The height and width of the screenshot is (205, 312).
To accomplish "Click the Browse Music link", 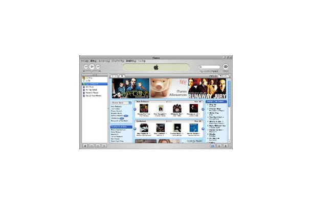I will (x=117, y=113).
